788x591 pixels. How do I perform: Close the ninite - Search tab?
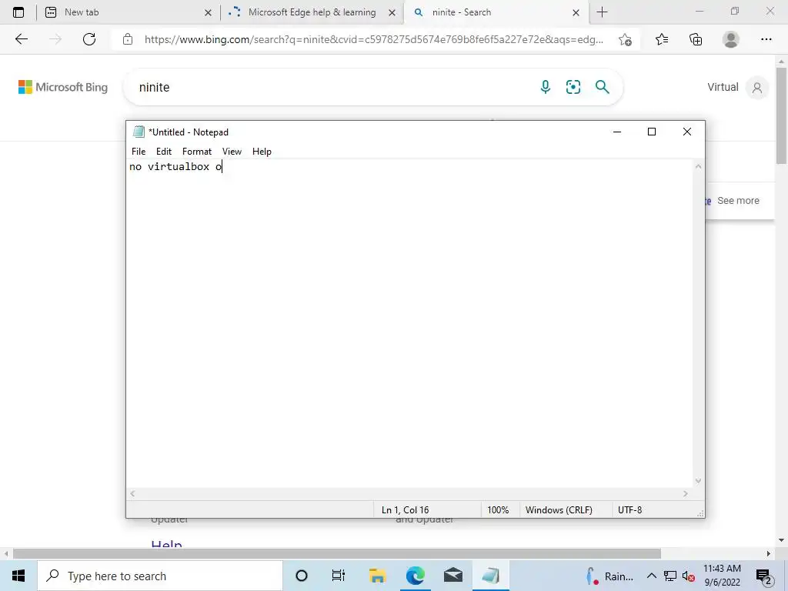coord(576,12)
